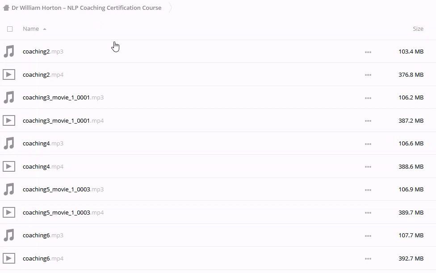This screenshot has height=273, width=436.
Task: Tick the select-all checkbox in the header
Action: 10,29
